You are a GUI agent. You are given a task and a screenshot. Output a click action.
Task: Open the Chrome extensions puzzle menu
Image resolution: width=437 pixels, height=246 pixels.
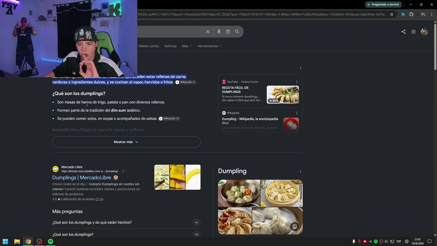pos(411,14)
